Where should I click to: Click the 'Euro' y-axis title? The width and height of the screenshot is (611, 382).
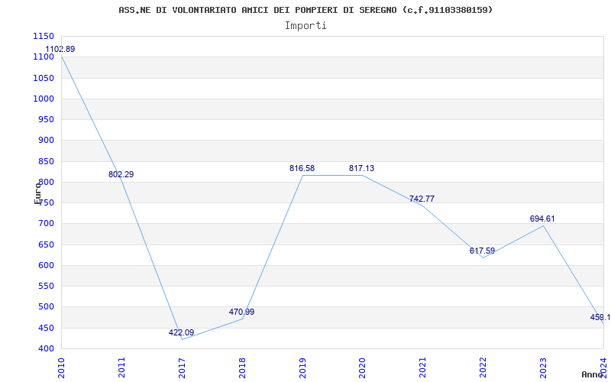tap(37, 193)
